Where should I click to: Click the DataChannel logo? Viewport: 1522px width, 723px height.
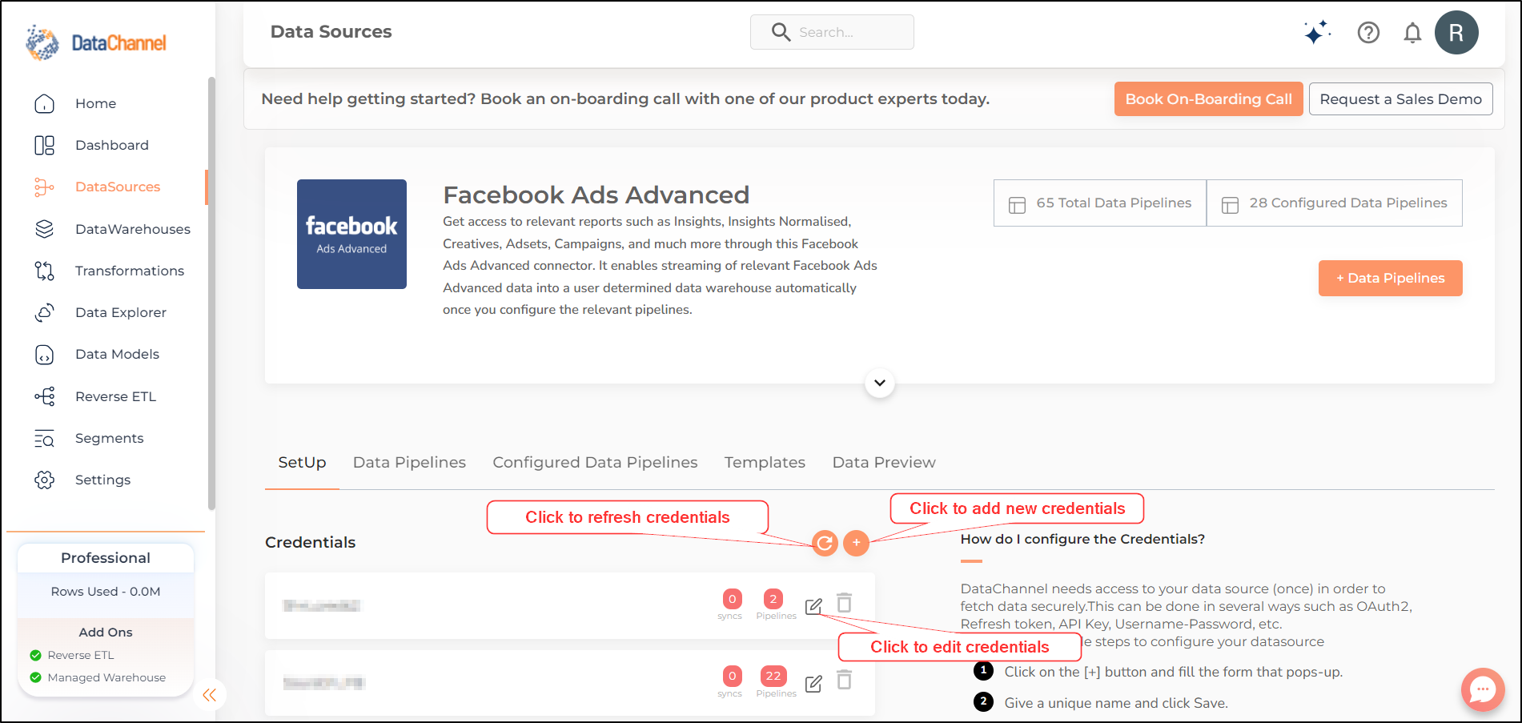pos(96,42)
